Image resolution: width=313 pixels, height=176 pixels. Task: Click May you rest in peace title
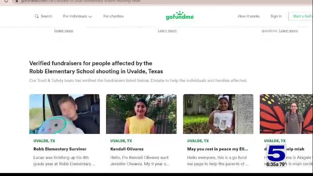tap(218, 149)
